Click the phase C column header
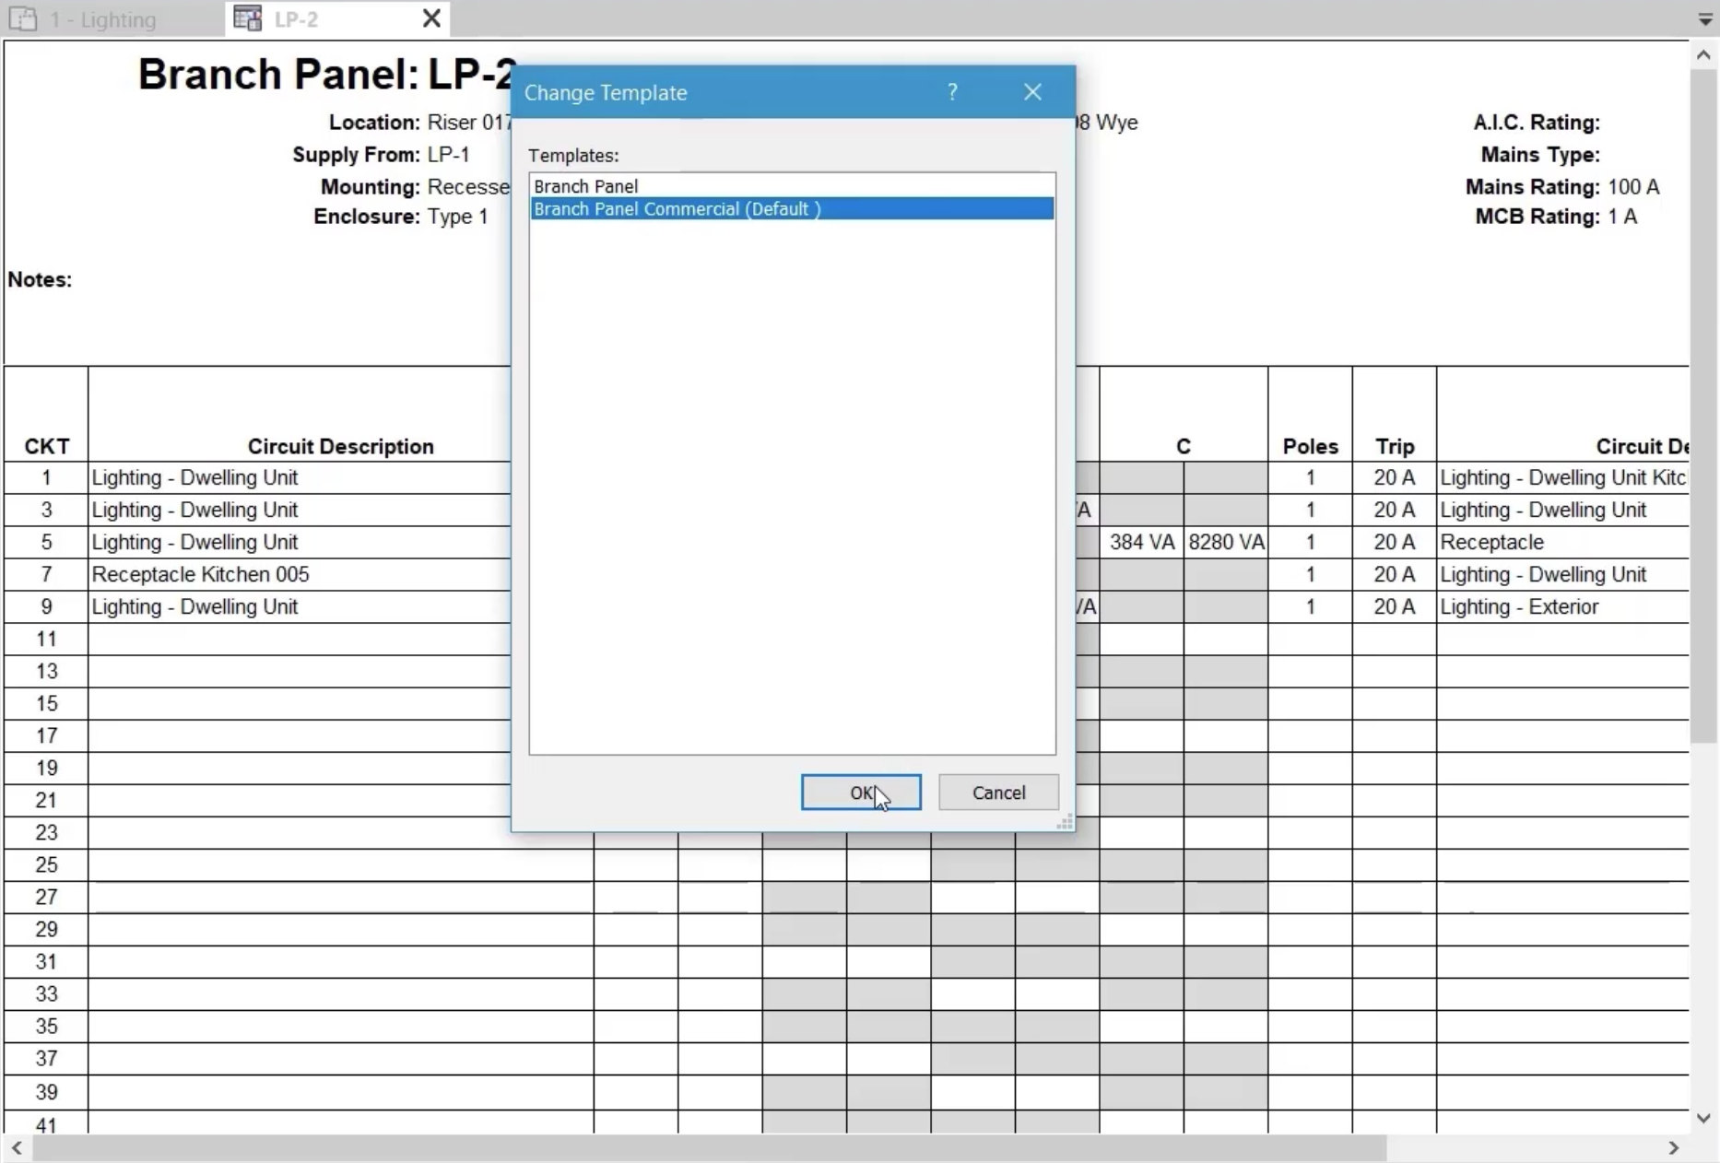The image size is (1720, 1163). coord(1184,446)
